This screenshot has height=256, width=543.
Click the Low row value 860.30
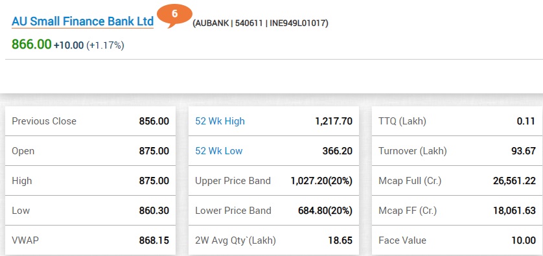click(154, 211)
